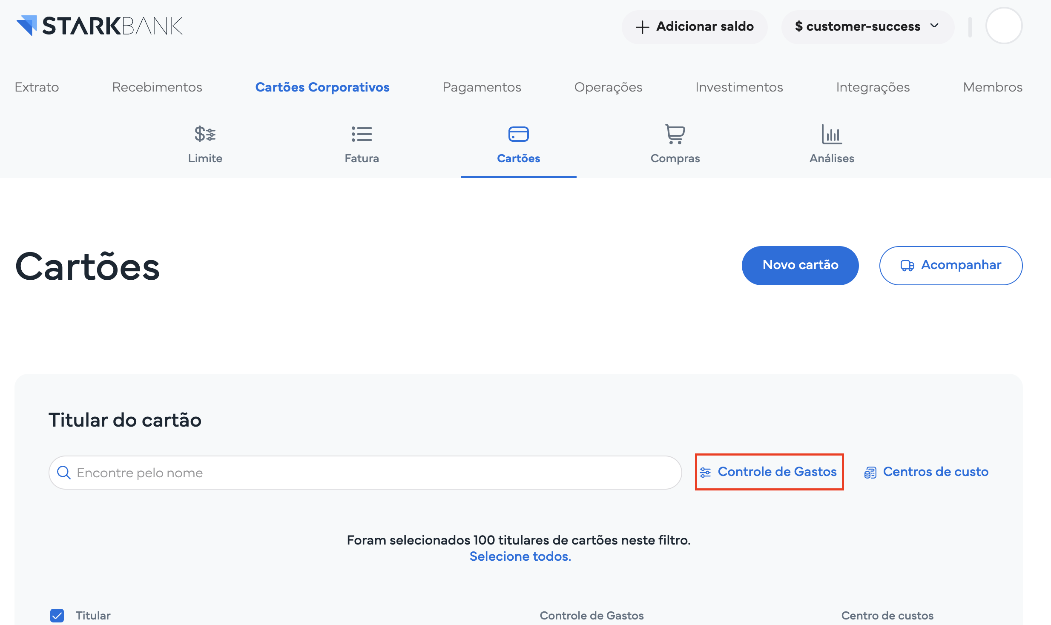Image resolution: width=1051 pixels, height=625 pixels.
Task: Click the Novo cartão button
Action: click(x=800, y=265)
